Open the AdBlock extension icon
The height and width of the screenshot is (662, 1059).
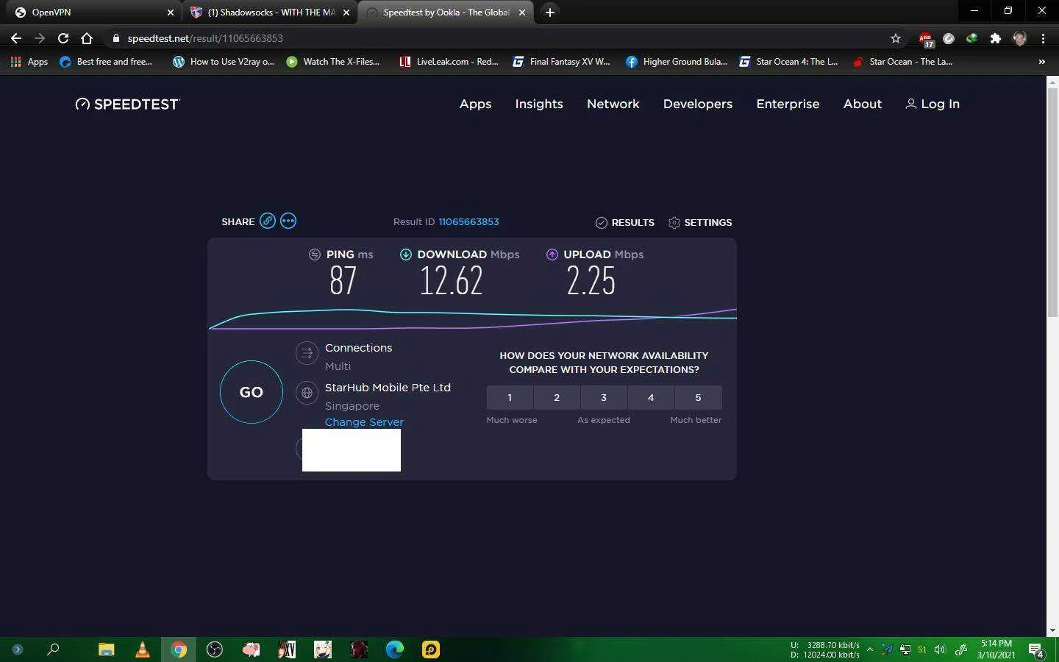(x=925, y=38)
